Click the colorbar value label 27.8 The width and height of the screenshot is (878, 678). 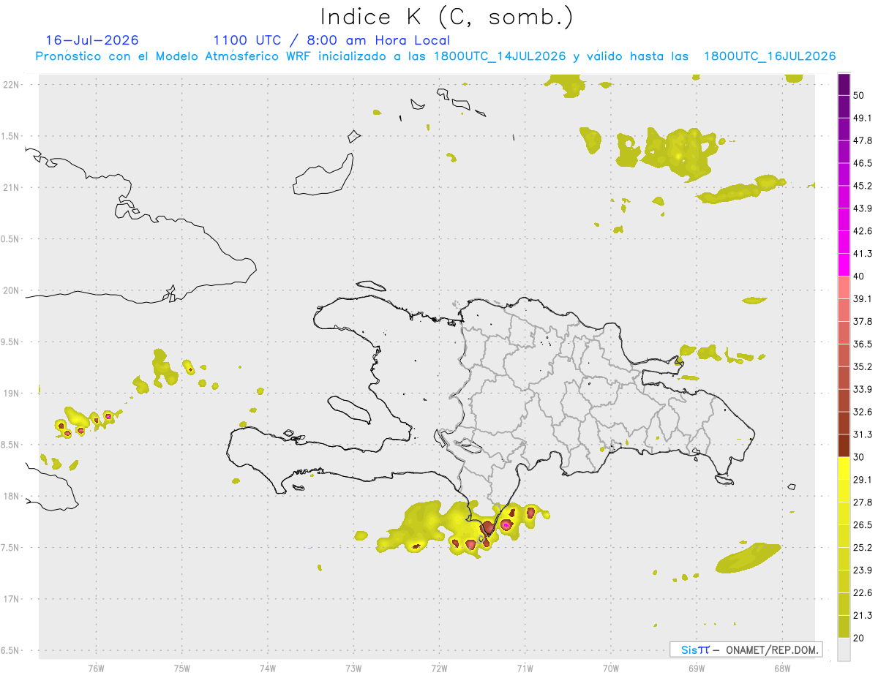tap(863, 502)
